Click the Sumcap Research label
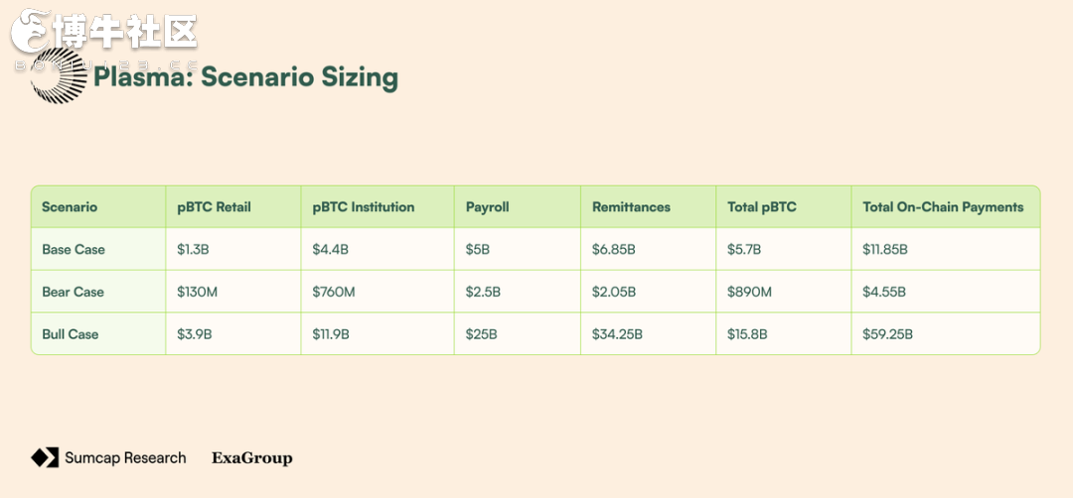 coord(125,457)
